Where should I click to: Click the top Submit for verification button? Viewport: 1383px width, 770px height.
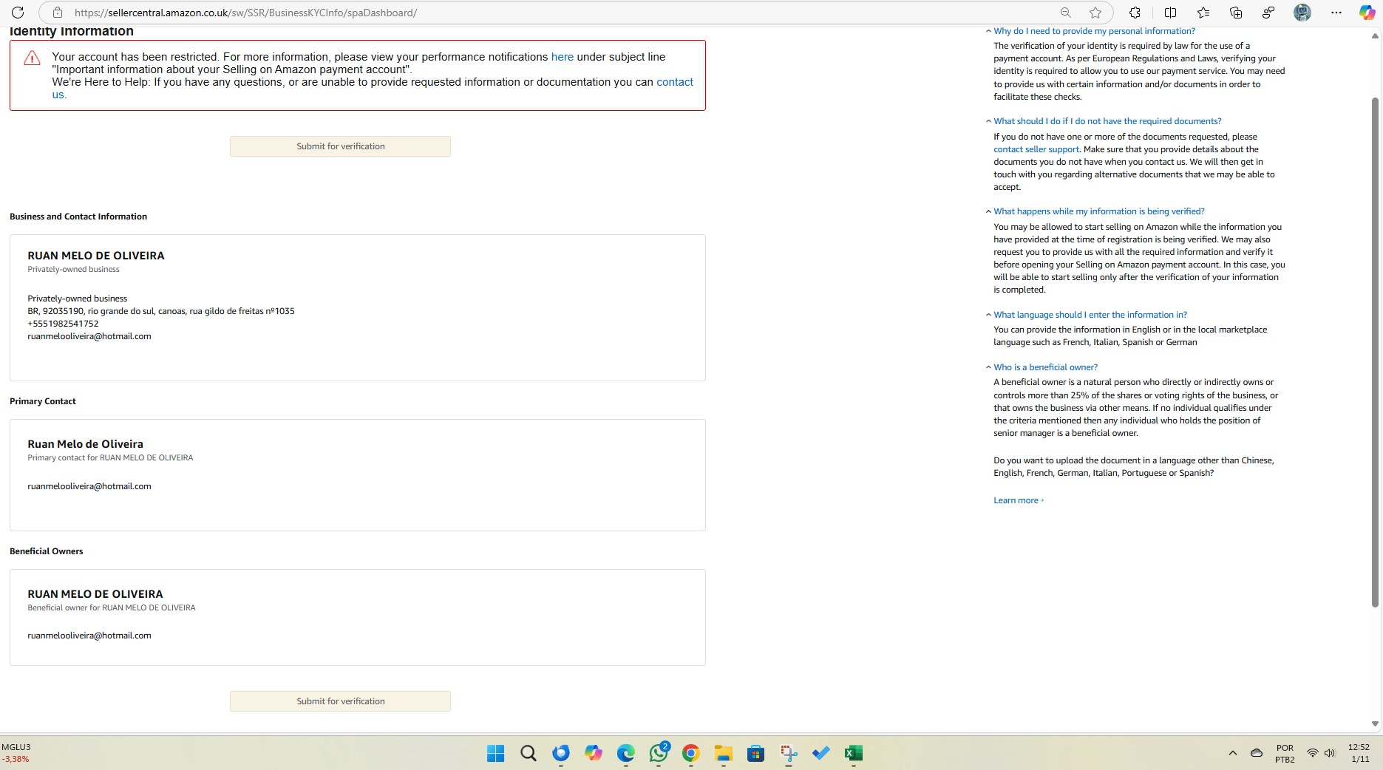point(340,146)
